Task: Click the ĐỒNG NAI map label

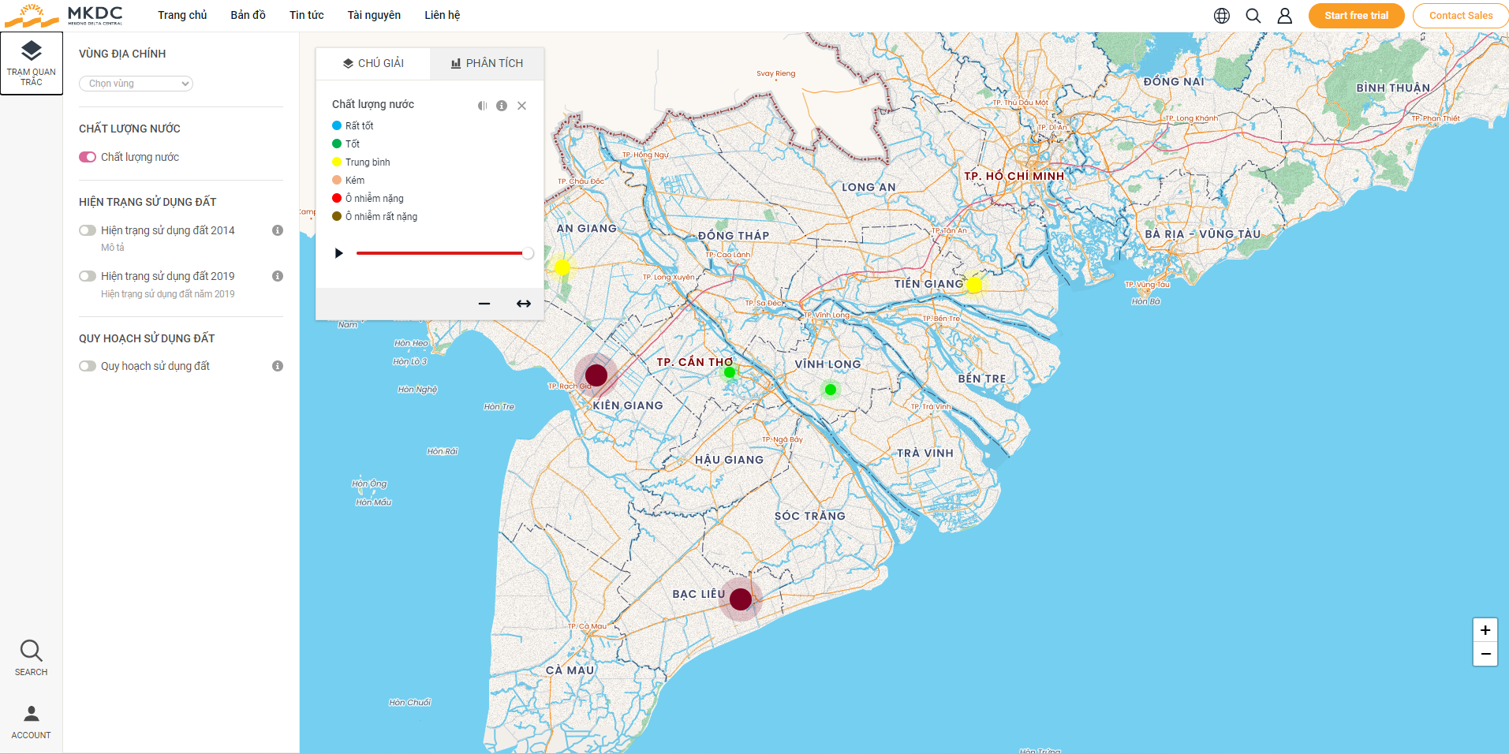Action: (x=1174, y=81)
